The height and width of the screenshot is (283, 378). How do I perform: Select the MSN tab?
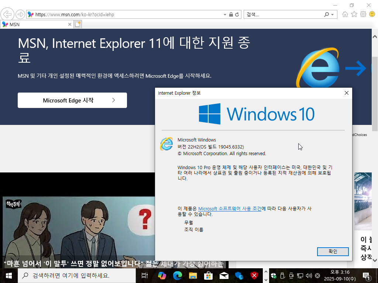36,24
